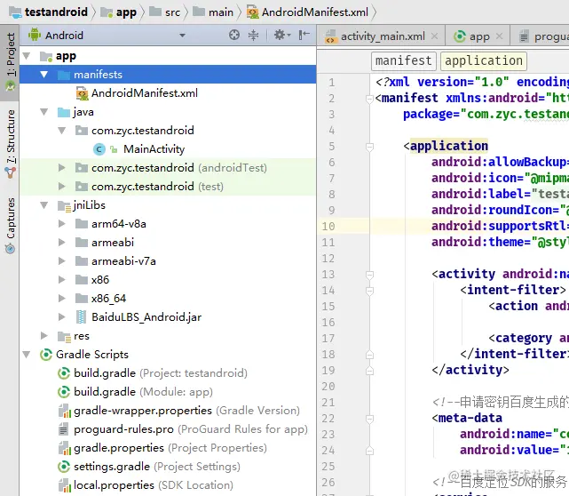
Task: Select the BaiduLBS_Android.jar archive icon
Action: (x=82, y=317)
